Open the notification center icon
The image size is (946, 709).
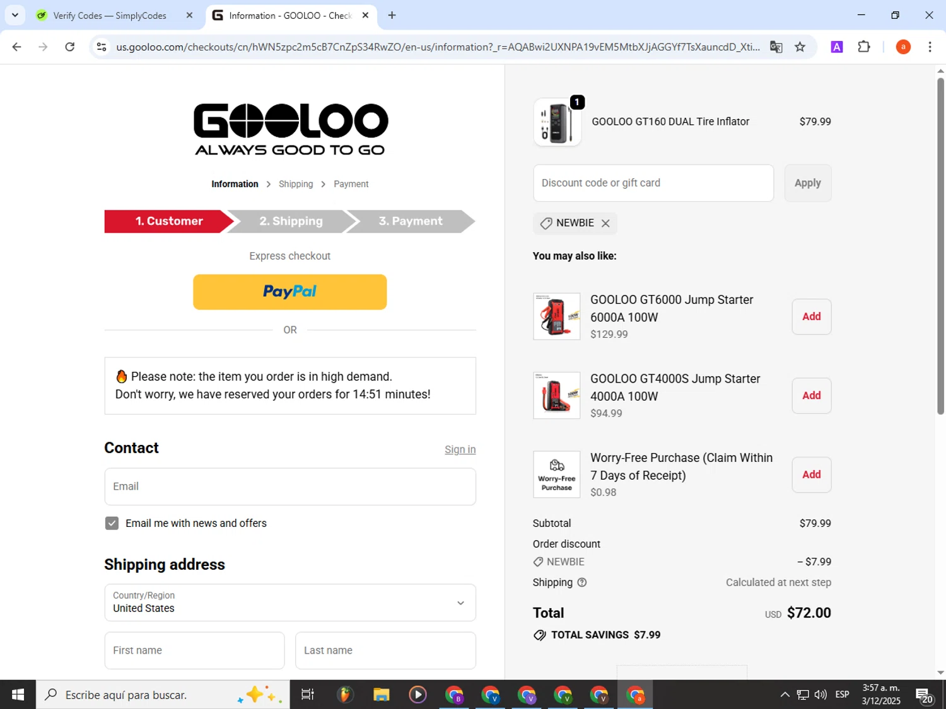coord(925,695)
